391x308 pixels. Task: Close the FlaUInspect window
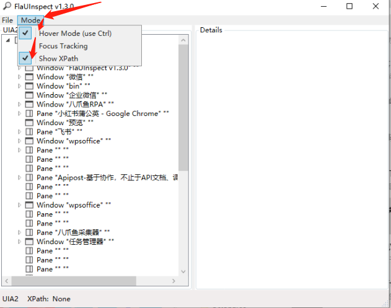click(x=376, y=6)
